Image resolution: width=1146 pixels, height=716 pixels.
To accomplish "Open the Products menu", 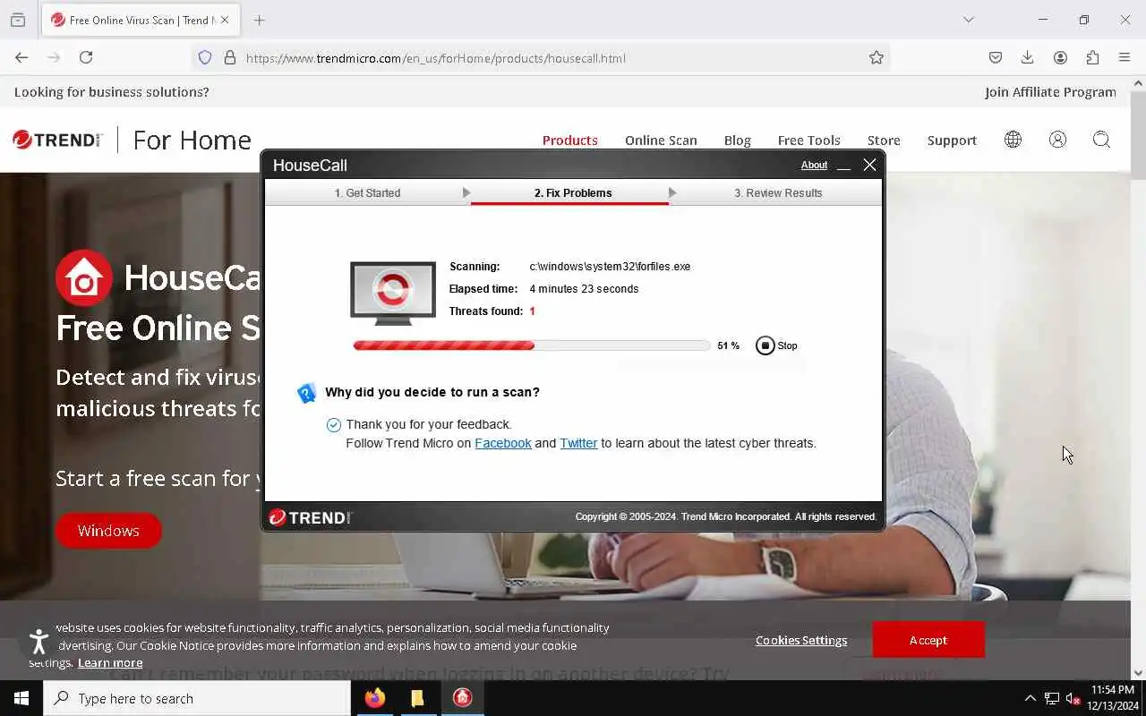I will [570, 141].
